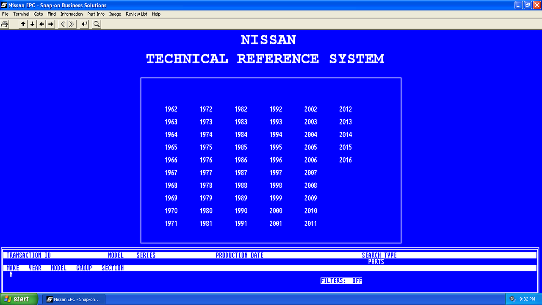Select model year 1976

[x=206, y=160]
